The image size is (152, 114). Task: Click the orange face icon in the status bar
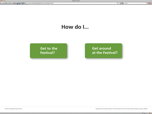pos(150,113)
